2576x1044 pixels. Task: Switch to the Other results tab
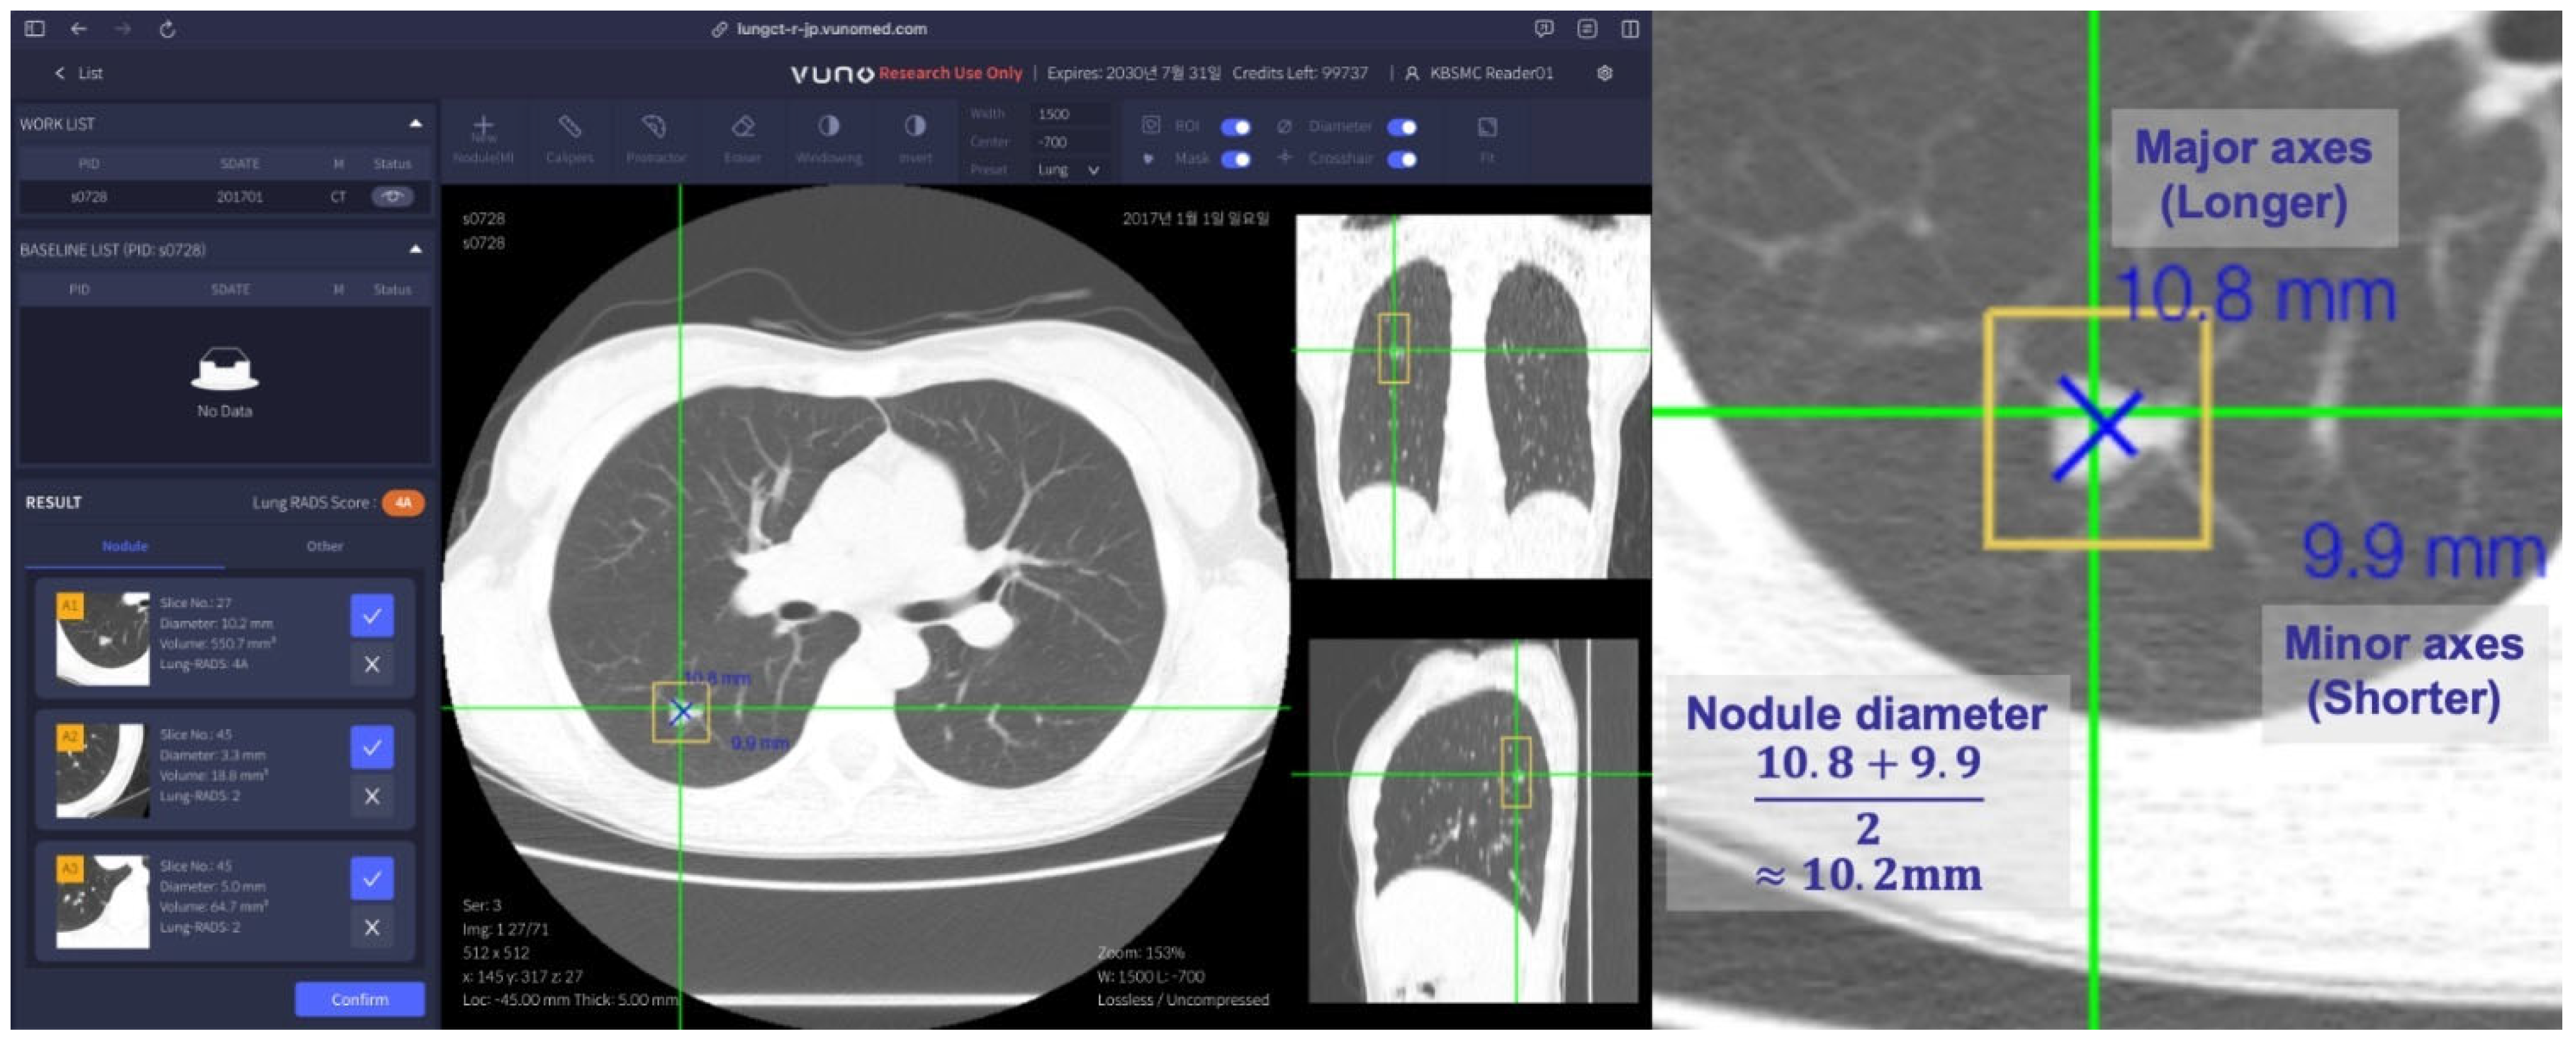324,546
